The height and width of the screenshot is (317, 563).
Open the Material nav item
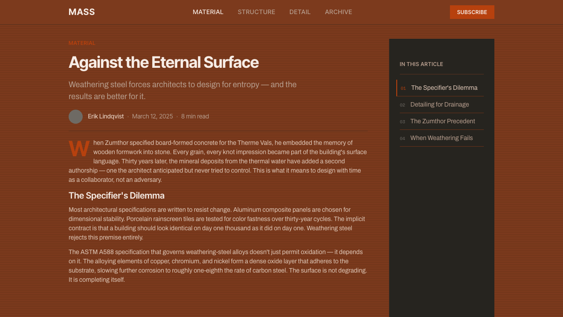click(x=208, y=12)
